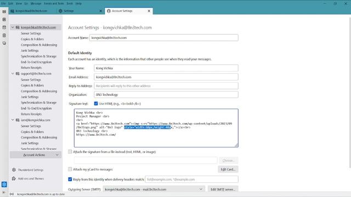The width and height of the screenshot is (351, 197).
Task: Click the Reply-to Address input field
Action: click(166, 86)
